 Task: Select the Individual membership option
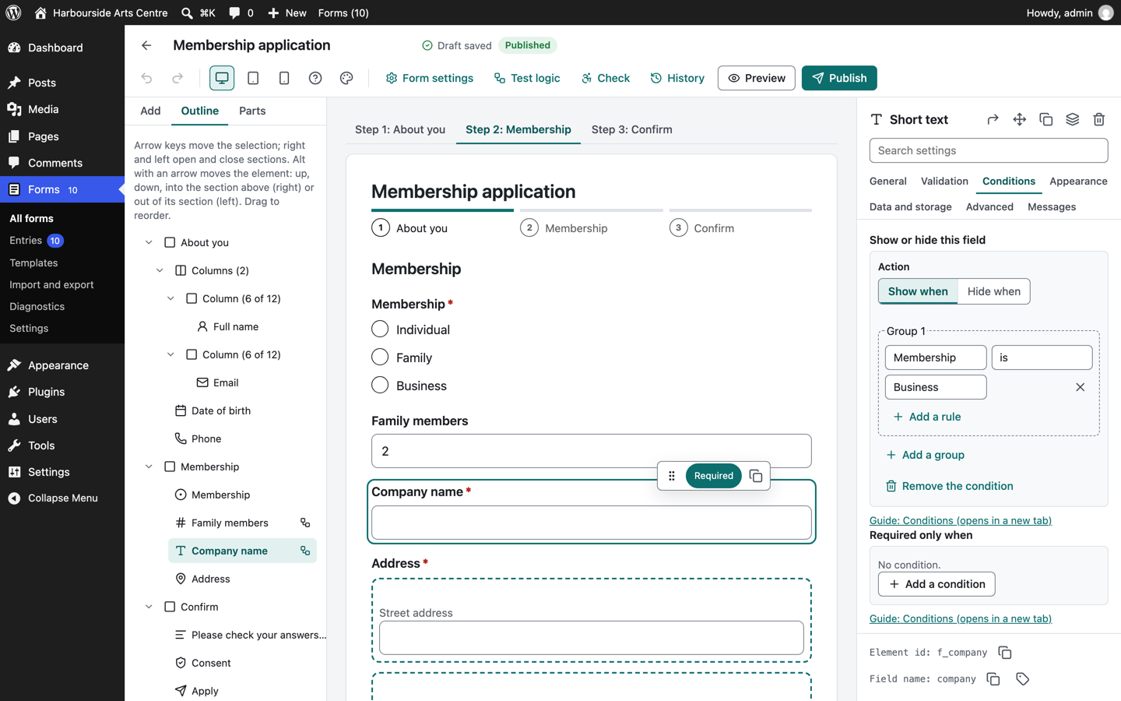click(x=380, y=329)
